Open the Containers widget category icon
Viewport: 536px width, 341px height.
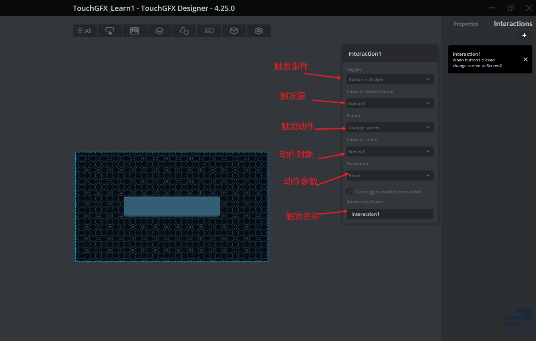(159, 31)
